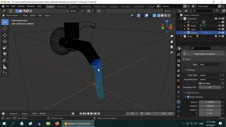Toggle Knob collection exclude checkbox
This screenshot has height=127, width=226.
(216, 36)
